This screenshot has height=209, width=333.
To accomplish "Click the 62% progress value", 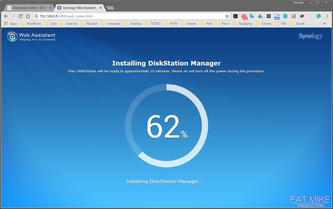I will point(167,127).
